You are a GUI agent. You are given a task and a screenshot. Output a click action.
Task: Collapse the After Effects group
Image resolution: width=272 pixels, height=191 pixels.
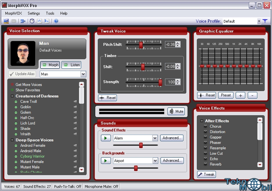(x=202, y=121)
